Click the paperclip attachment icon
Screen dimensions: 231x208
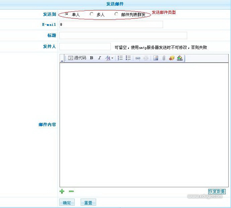pos(164,58)
